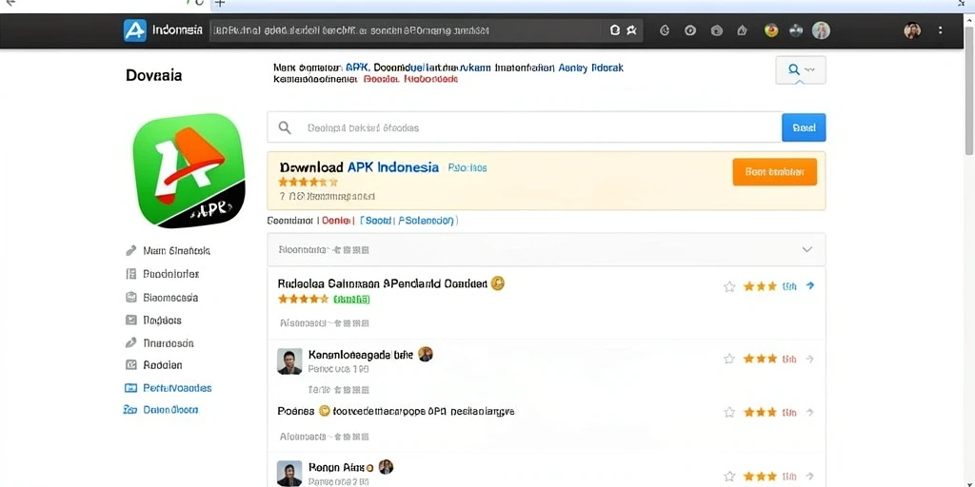The height and width of the screenshot is (487, 975).
Task: Click the orange star rating under 'Rudoolea Galnonaan'
Action: click(x=304, y=299)
